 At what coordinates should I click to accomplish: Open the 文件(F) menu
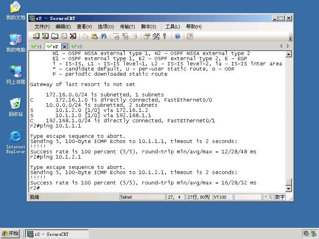(x=42, y=27)
